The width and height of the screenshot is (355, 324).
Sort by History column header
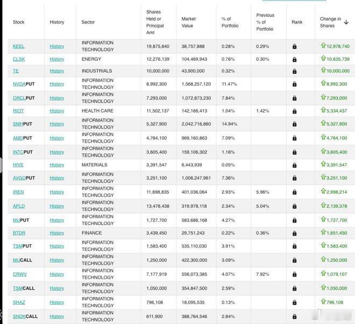[57, 22]
